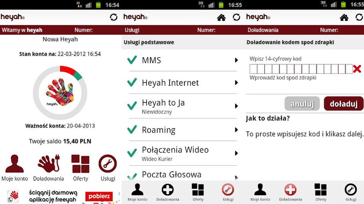The image size is (364, 204).
Task: Expand the Roaming row arrow
Action: (236, 130)
